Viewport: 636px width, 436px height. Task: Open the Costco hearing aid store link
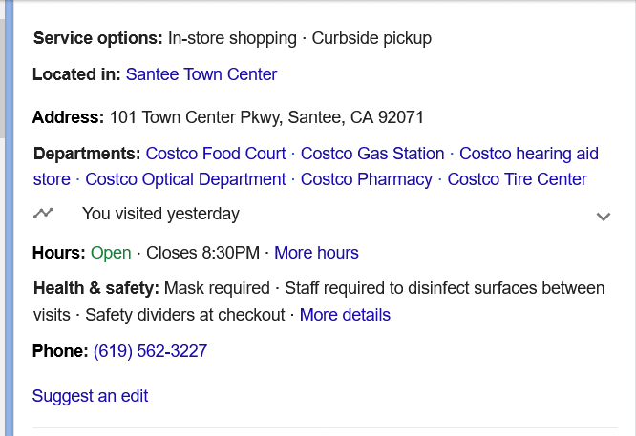click(x=528, y=154)
